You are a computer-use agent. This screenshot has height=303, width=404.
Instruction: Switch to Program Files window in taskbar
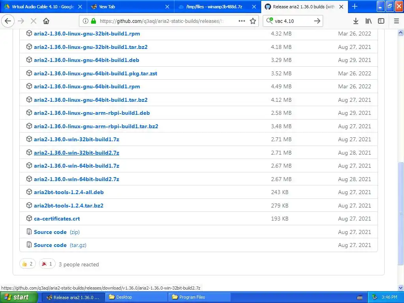coord(199,297)
